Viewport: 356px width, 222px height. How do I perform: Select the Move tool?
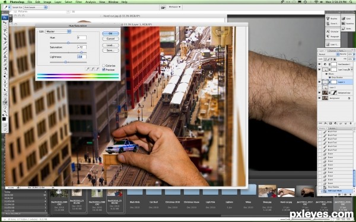[x=5, y=22]
